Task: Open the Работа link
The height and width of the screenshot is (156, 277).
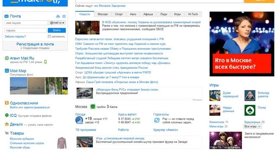Action: (123, 130)
